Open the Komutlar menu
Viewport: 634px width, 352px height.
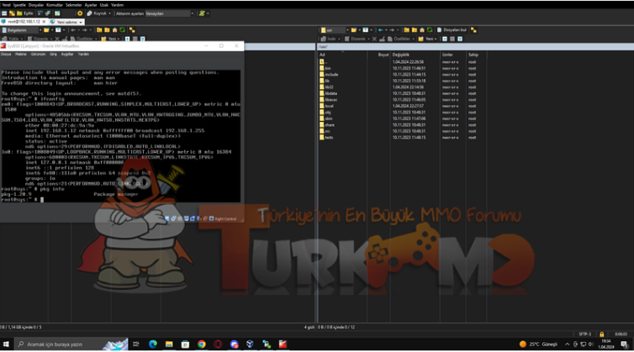55,5
